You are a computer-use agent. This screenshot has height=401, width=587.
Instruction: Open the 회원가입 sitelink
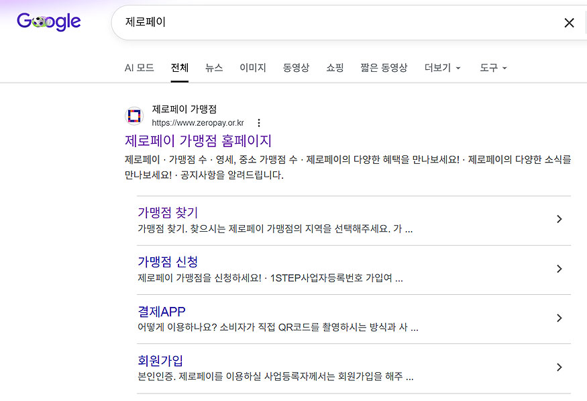click(160, 361)
